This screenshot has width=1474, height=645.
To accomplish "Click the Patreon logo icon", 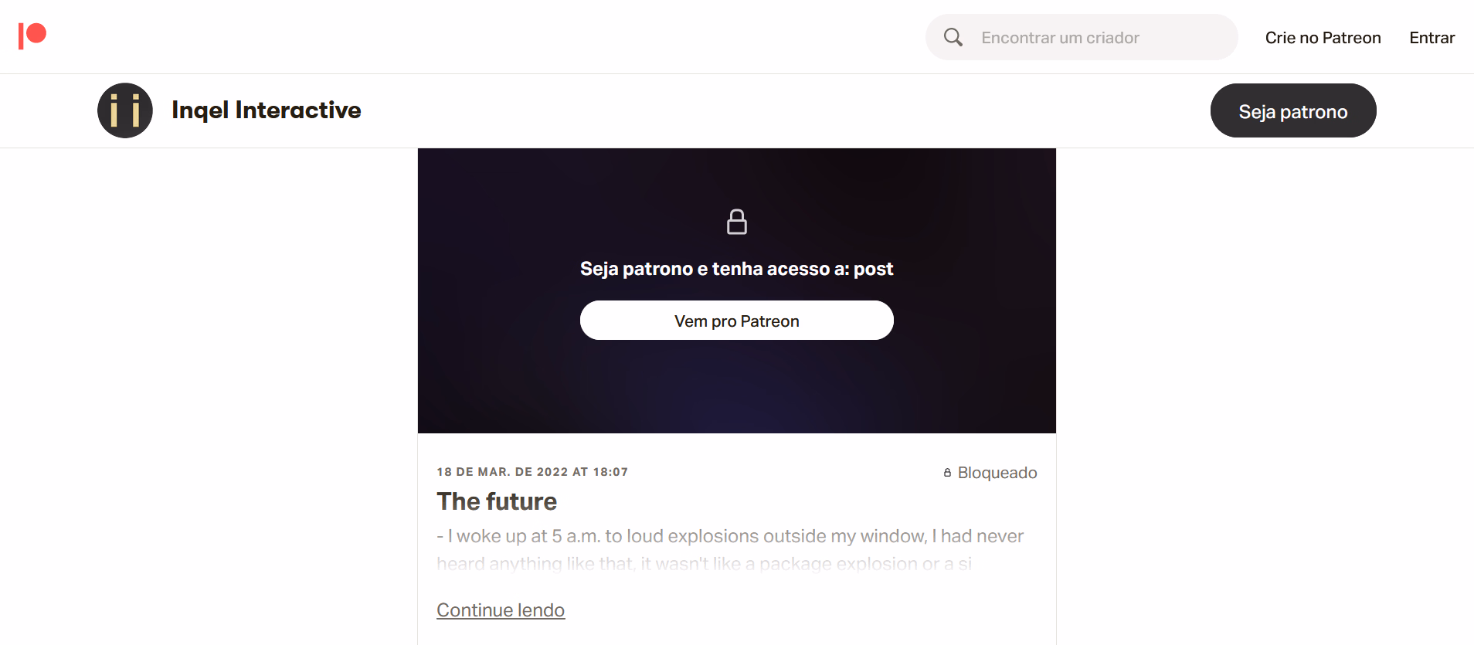I will [x=32, y=36].
